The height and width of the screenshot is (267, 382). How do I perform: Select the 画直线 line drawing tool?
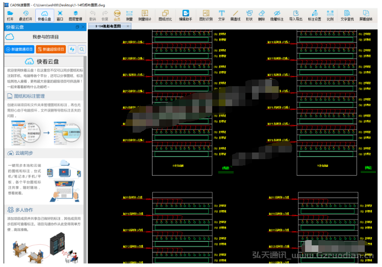(235, 15)
